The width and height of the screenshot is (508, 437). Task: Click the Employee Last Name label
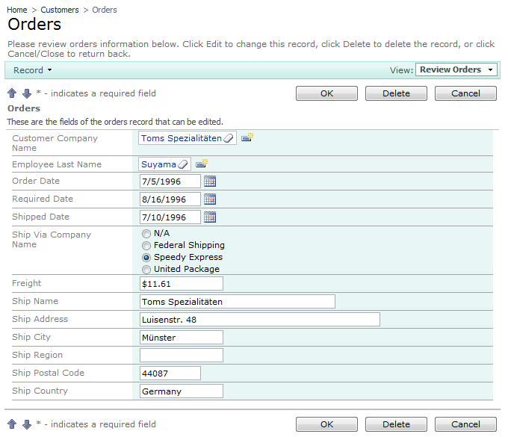pos(57,164)
